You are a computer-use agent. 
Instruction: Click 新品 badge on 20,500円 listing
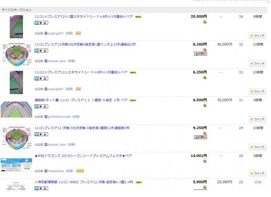(x=41, y=23)
